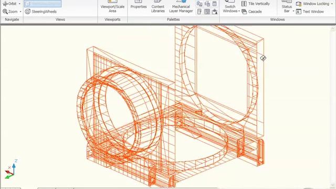336x189 pixels.
Task: Click the bottom-left small palette icon
Action: click(x=199, y=12)
